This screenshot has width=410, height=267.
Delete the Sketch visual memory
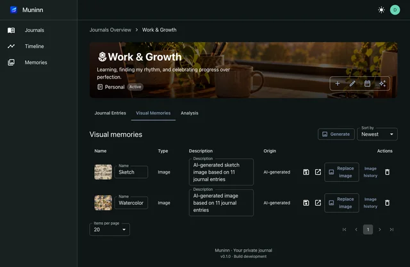[387, 172]
